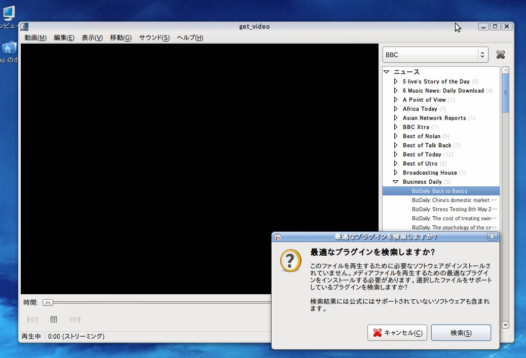
Task: Click the time seek slider handle
Action: [48, 303]
